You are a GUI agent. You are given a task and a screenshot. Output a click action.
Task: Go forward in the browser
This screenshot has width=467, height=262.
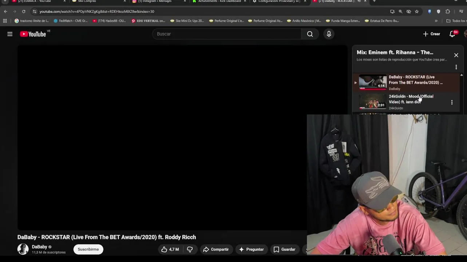point(15,11)
